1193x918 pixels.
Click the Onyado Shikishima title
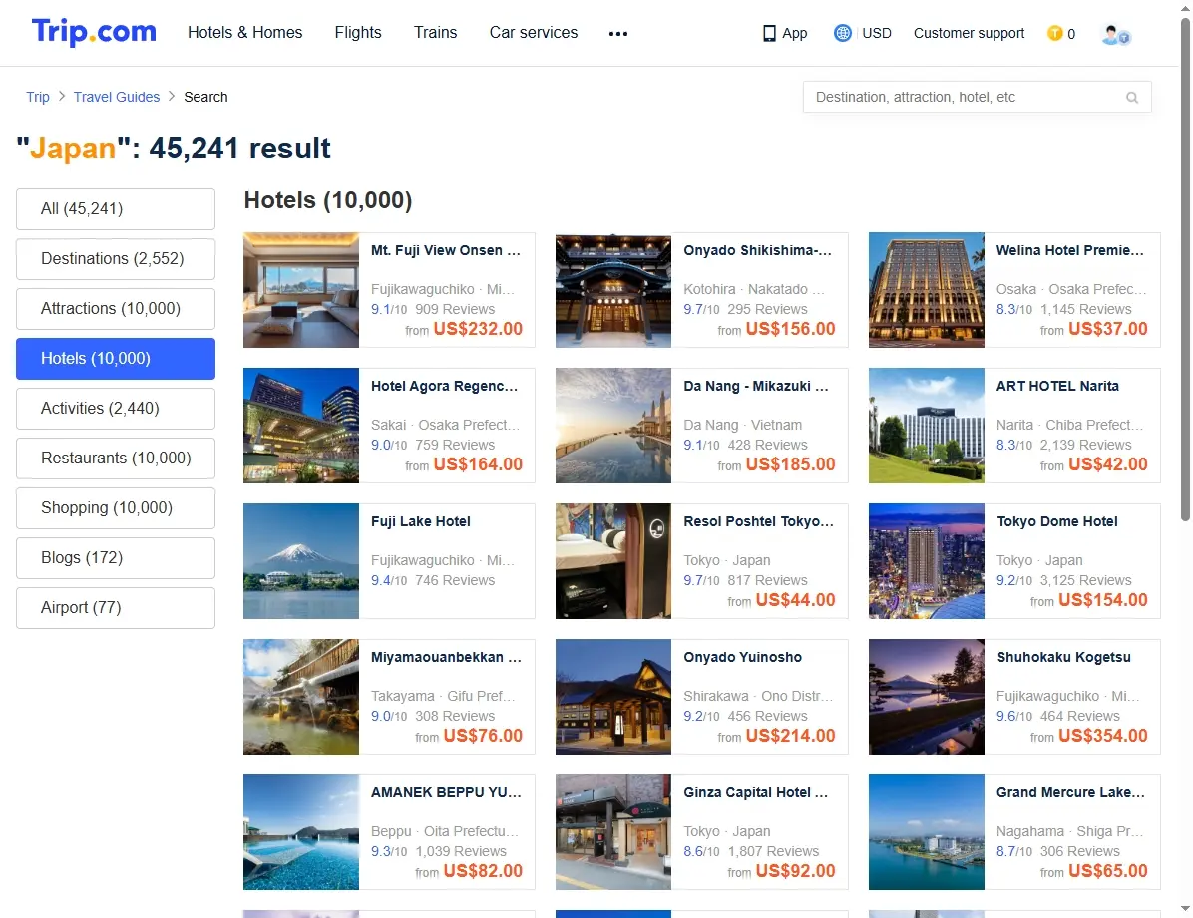[x=758, y=250]
